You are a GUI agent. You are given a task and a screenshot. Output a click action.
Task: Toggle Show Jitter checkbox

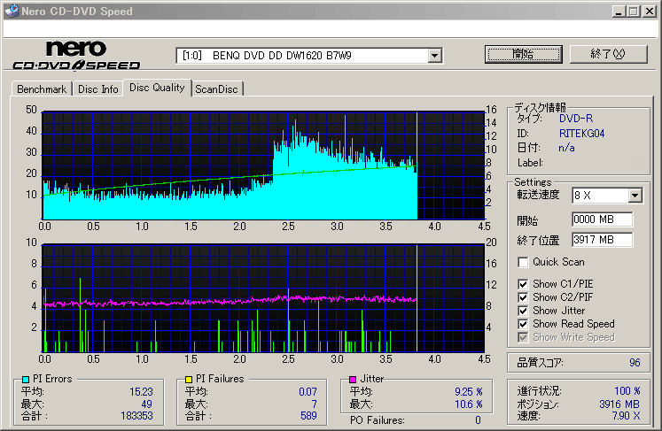pos(523,311)
